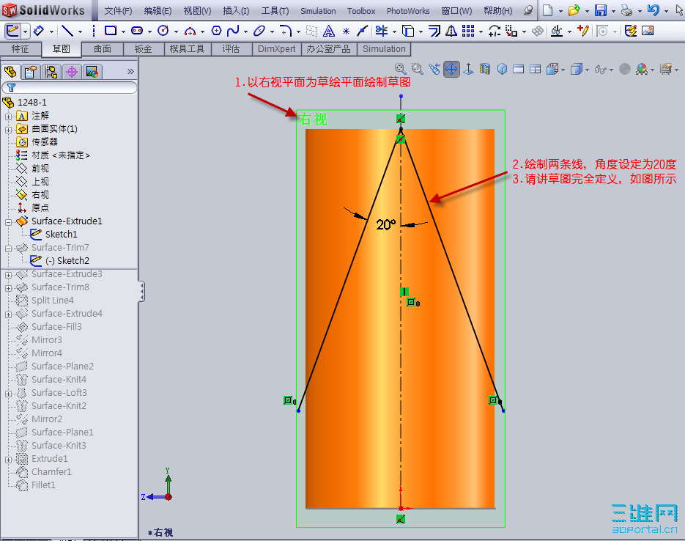Collapse the feature tree panel handle
This screenshot has width=685, height=541.
141,292
